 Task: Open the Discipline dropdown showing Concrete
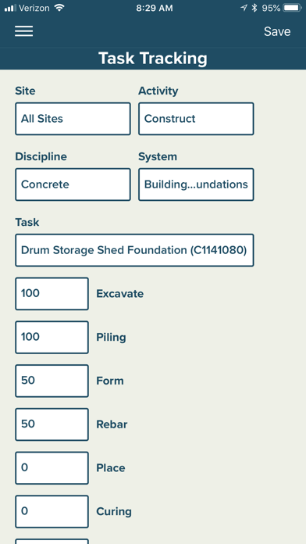point(73,184)
